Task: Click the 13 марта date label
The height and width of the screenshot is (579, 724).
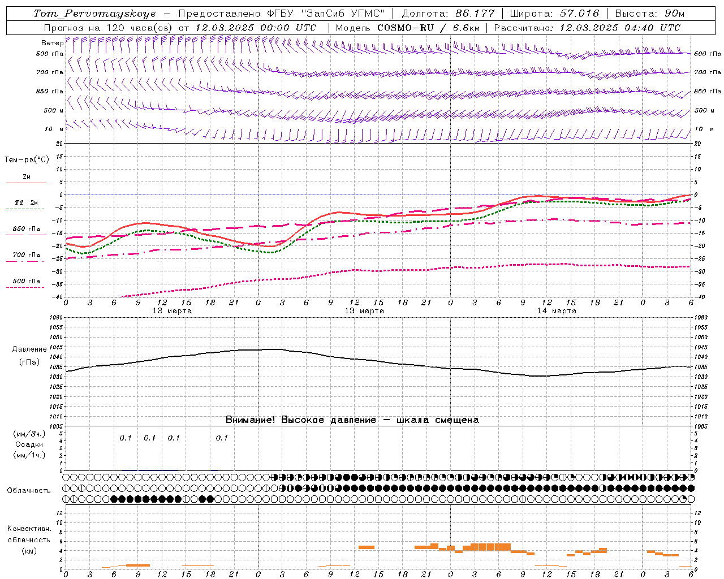Action: (x=364, y=311)
